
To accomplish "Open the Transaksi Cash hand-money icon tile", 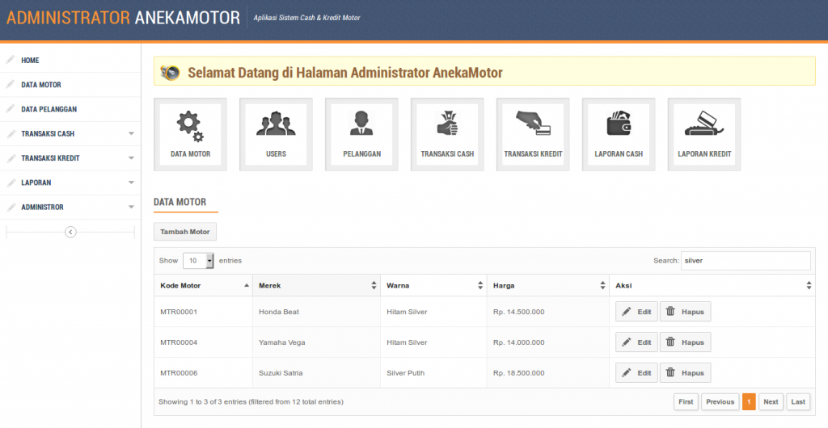I will [447, 134].
